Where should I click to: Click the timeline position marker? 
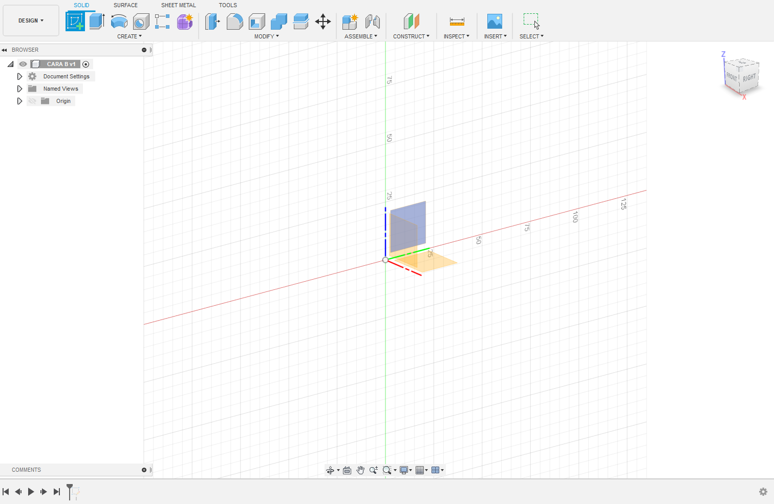click(x=70, y=491)
